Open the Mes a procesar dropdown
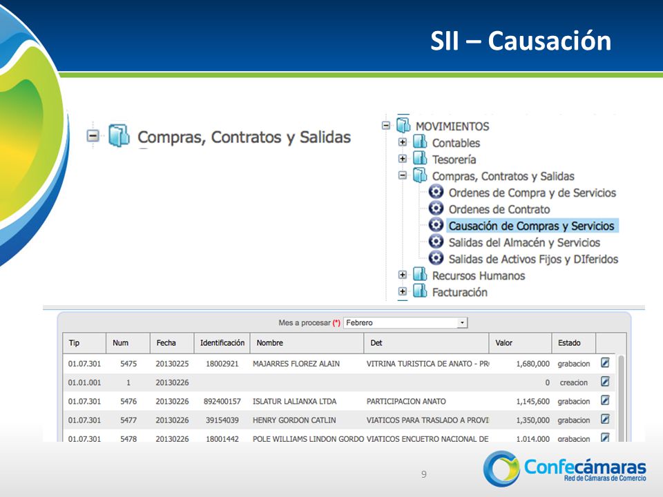The height and width of the screenshot is (497, 663). coord(462,322)
